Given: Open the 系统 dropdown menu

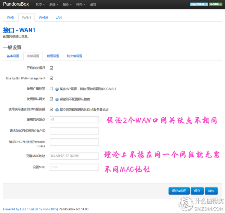Looking at the screenshot, I should pyautogui.click(x=54, y=4).
